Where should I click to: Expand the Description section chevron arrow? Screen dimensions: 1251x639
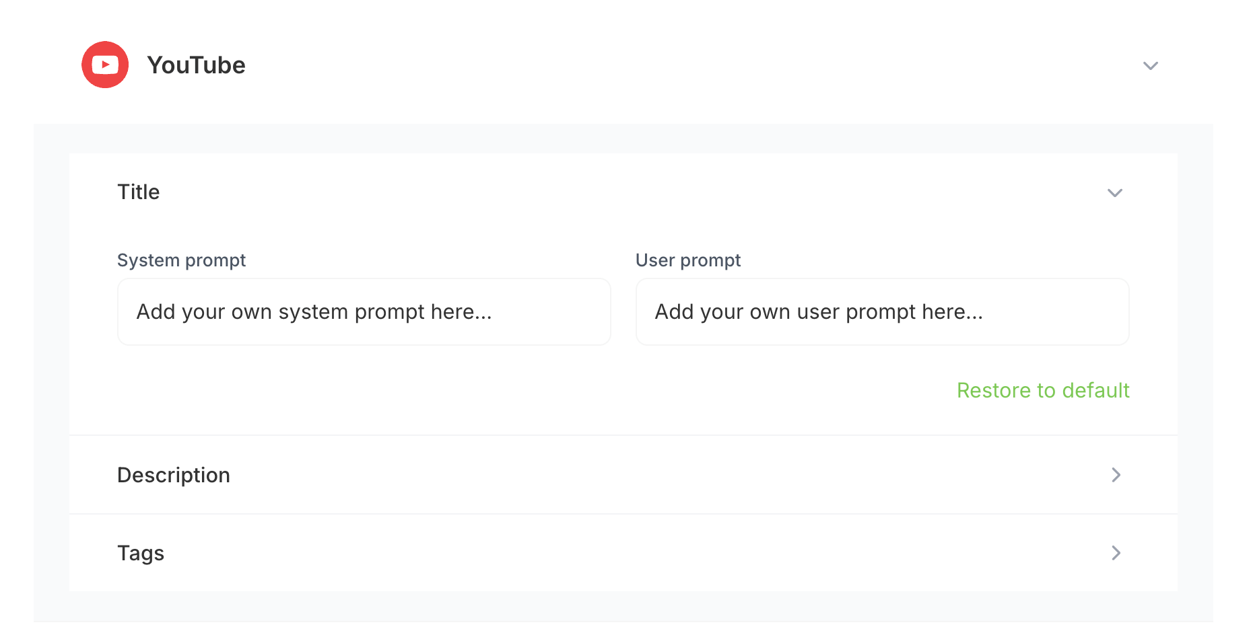click(1116, 475)
